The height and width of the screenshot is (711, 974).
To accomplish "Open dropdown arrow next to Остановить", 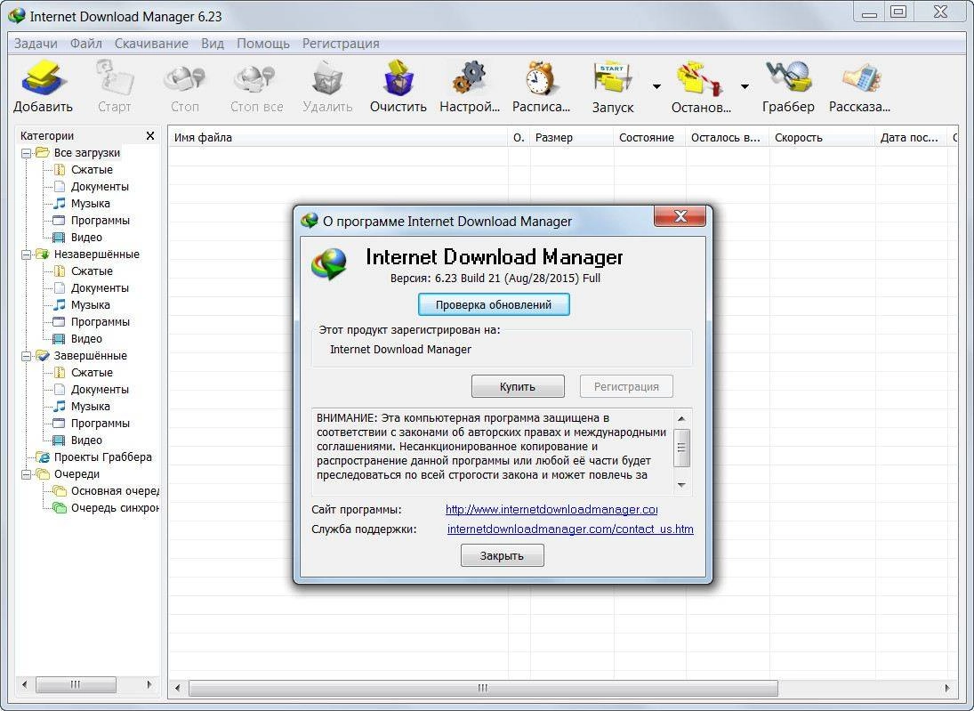I will [745, 86].
